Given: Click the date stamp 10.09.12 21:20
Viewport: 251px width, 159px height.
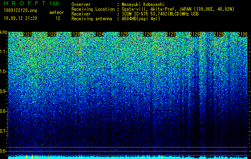Looking at the screenshot, I should 21,18.
